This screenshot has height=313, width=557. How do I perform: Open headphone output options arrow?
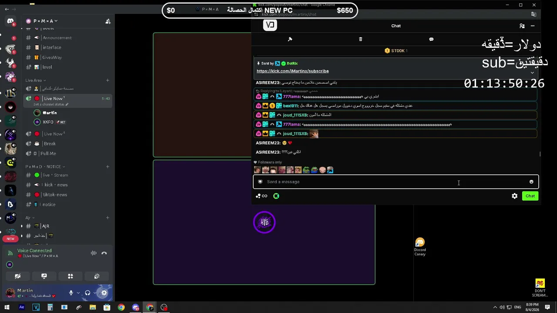95,293
